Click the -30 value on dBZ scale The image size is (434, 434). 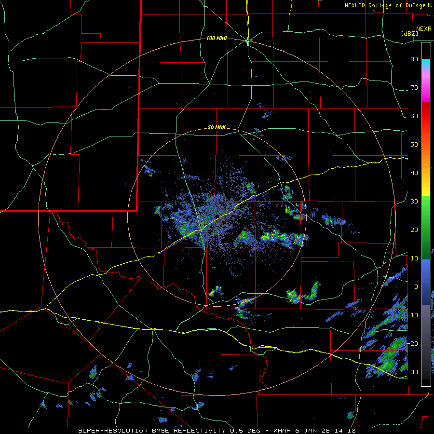click(x=412, y=372)
